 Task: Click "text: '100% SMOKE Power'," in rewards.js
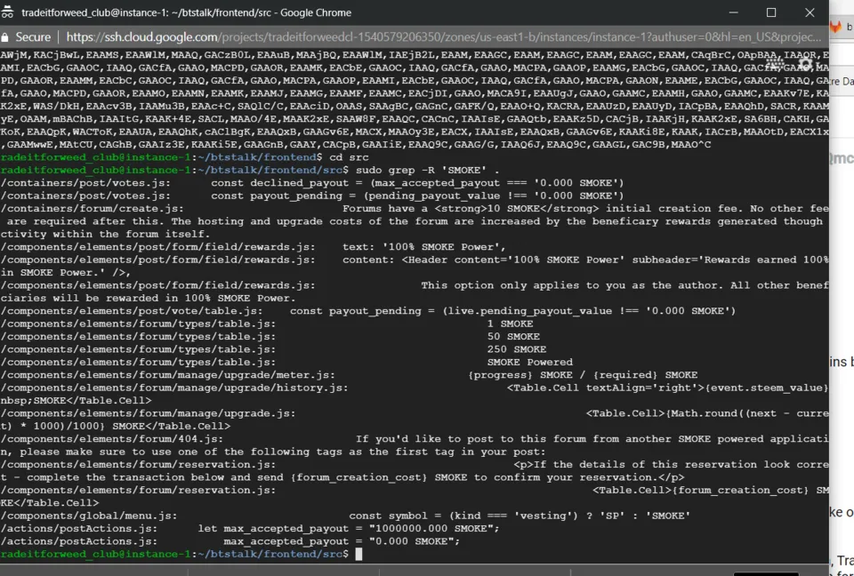click(423, 246)
